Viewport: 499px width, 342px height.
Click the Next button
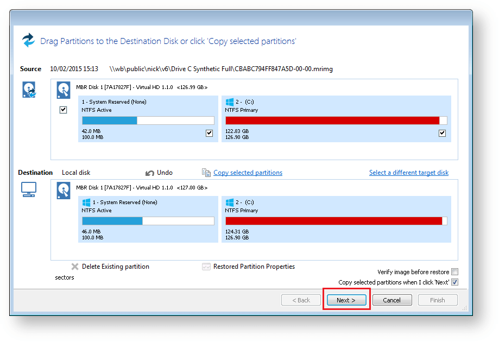pos(346,300)
